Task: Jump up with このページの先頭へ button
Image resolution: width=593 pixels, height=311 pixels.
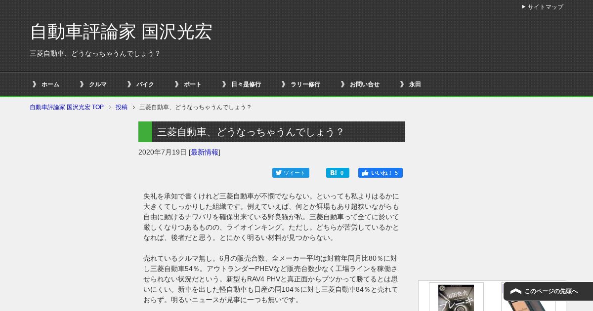Action: pos(548,291)
